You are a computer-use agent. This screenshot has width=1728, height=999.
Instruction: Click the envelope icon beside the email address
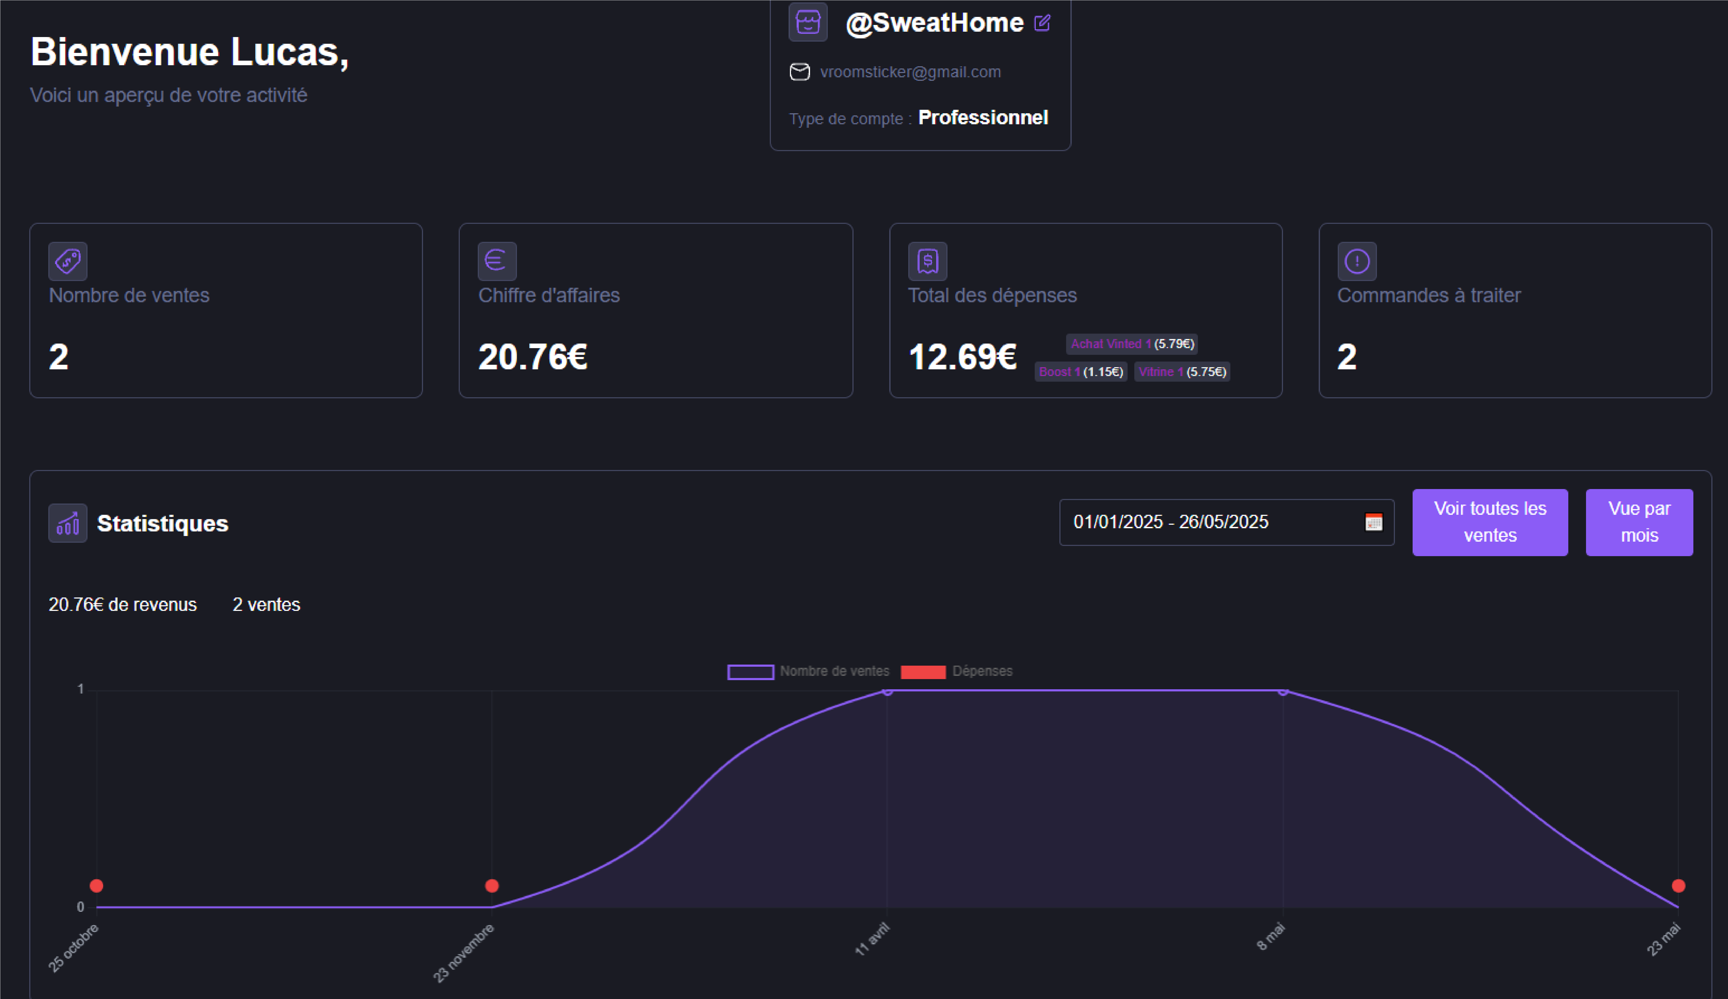(x=800, y=72)
